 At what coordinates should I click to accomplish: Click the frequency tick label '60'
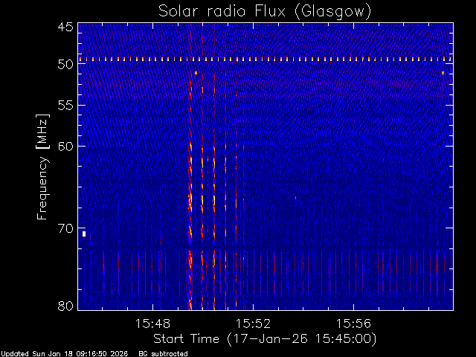(x=65, y=146)
